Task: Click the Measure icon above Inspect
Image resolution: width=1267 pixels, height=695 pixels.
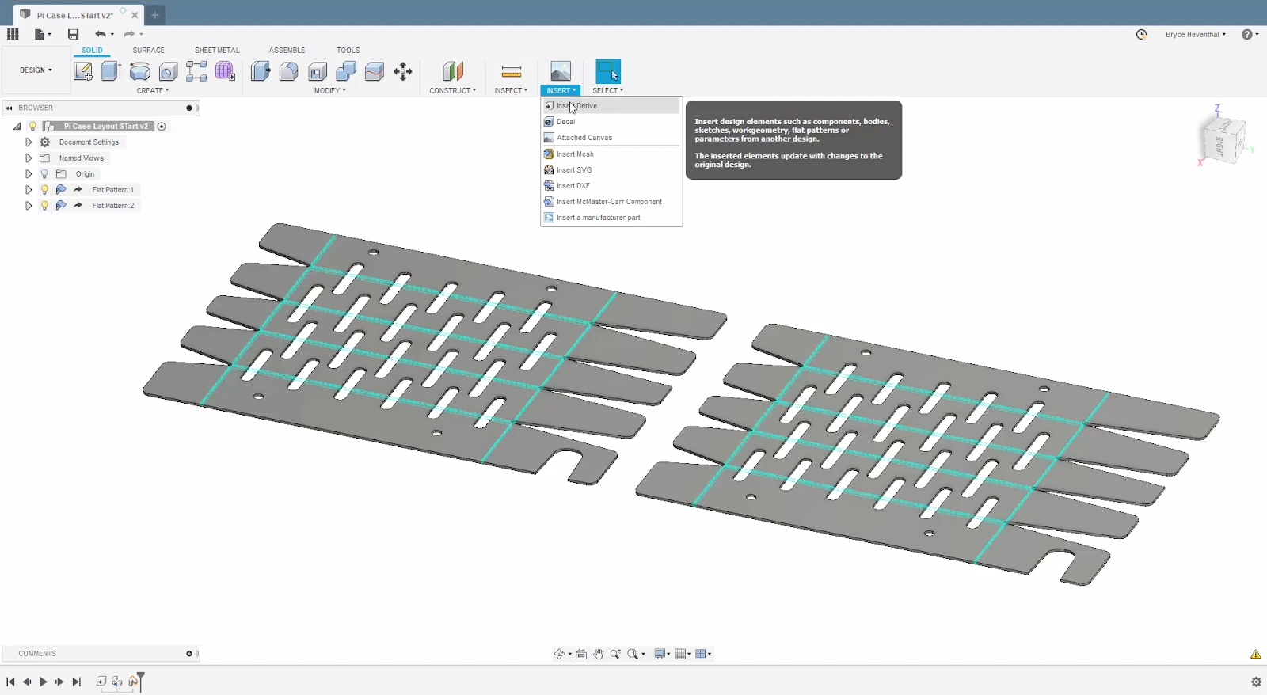Action: [x=512, y=71]
